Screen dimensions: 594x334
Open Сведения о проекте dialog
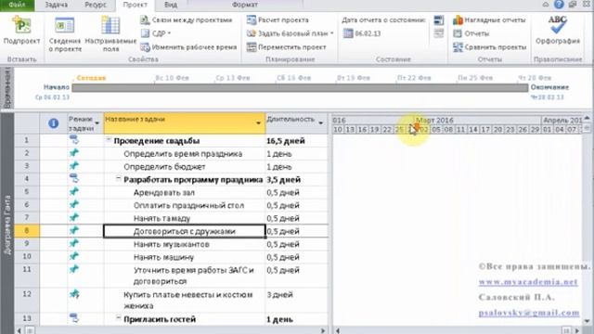tap(65, 34)
